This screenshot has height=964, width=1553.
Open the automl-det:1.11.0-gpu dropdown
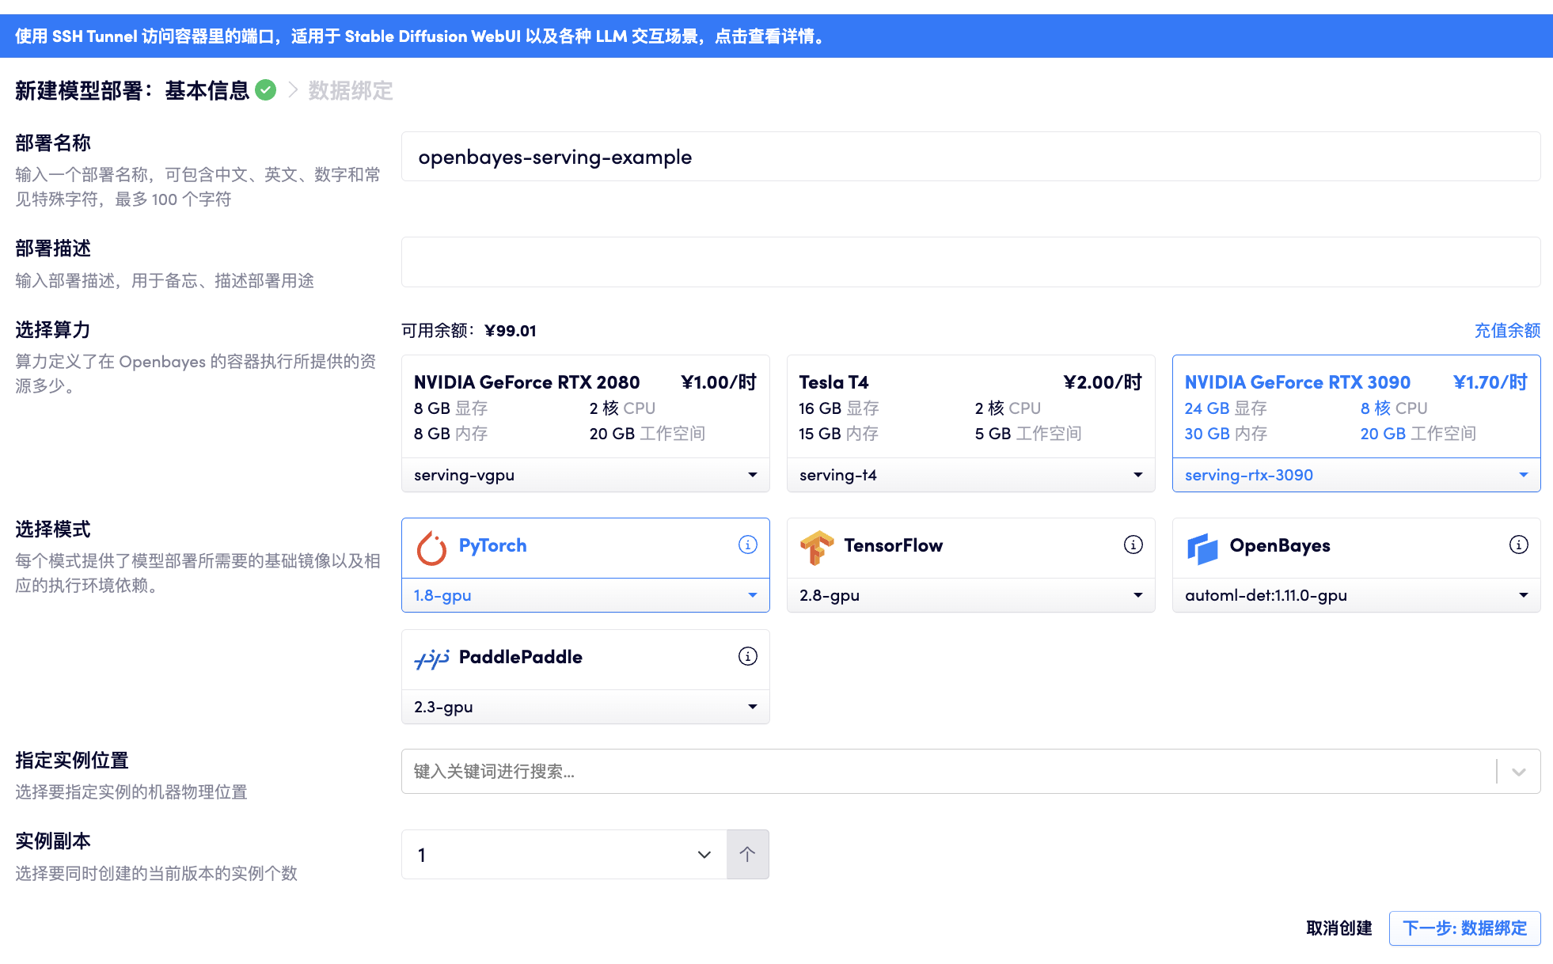pos(1356,595)
